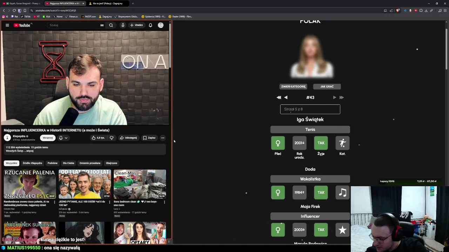The height and width of the screenshot is (252, 449).
Task: Open the Brave Shields lion icon
Action: [x=398, y=10]
